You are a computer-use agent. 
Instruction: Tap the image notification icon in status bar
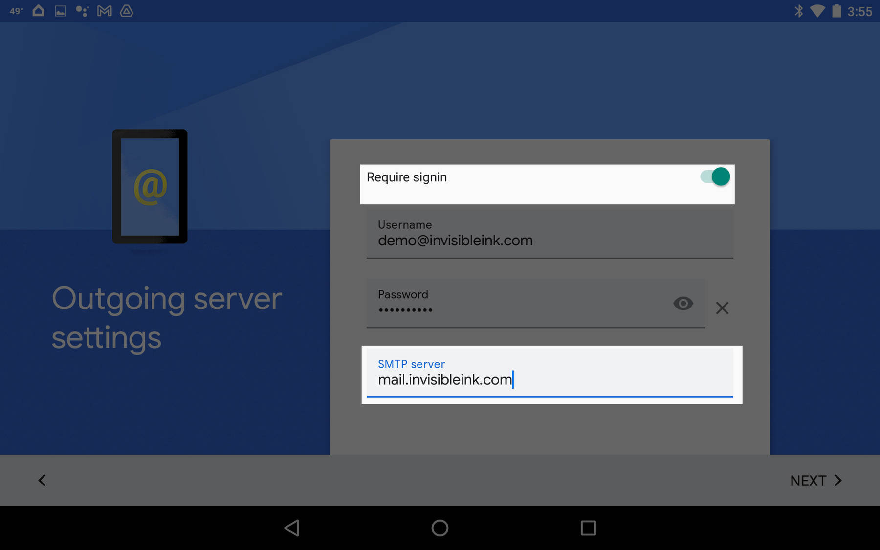(61, 11)
